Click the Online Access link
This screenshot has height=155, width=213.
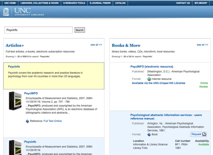click(203, 85)
